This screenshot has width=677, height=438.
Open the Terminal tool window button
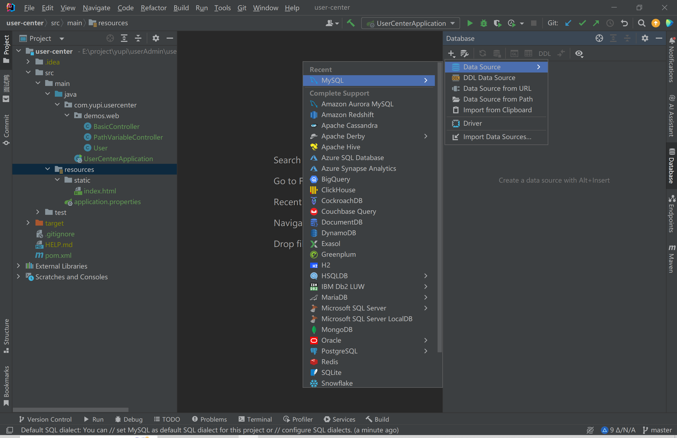(x=255, y=419)
